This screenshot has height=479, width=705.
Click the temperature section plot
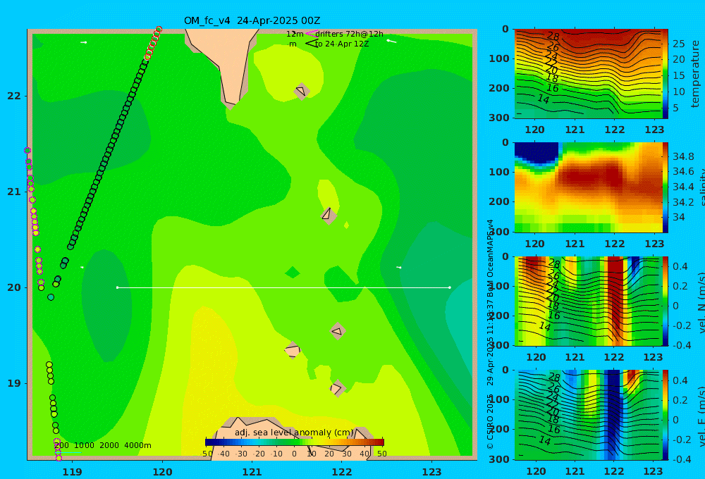point(588,74)
